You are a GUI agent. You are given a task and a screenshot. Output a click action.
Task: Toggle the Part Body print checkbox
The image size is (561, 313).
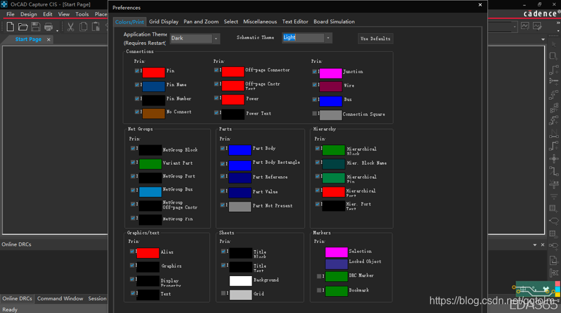(x=222, y=148)
